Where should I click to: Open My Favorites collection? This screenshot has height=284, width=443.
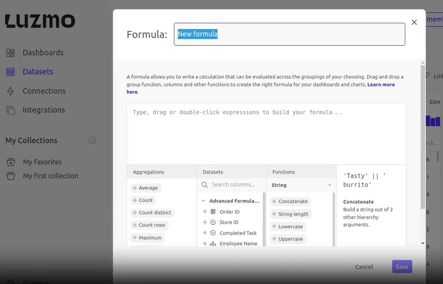tap(42, 162)
